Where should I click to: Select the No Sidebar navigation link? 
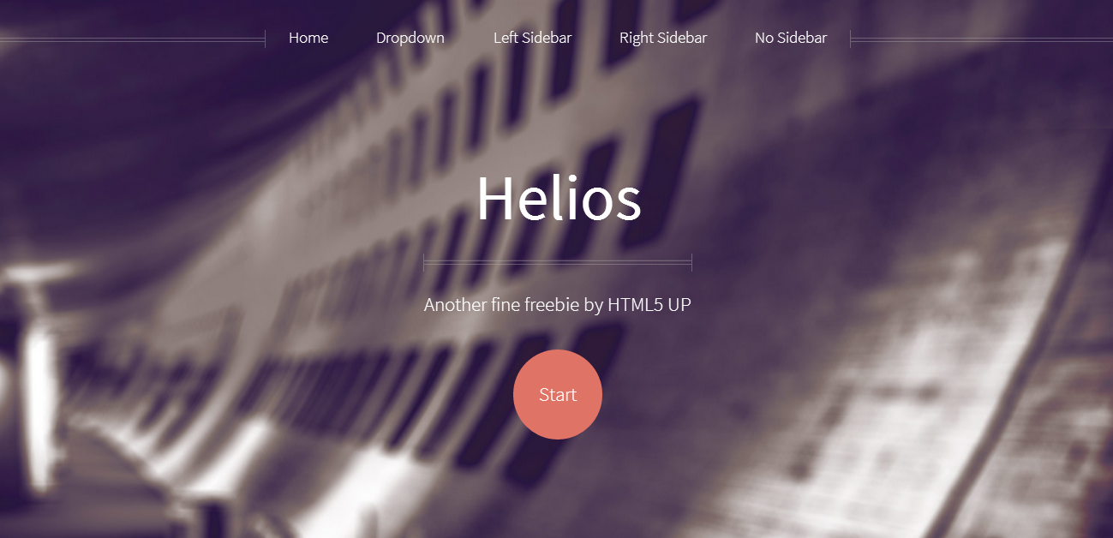[x=791, y=38]
